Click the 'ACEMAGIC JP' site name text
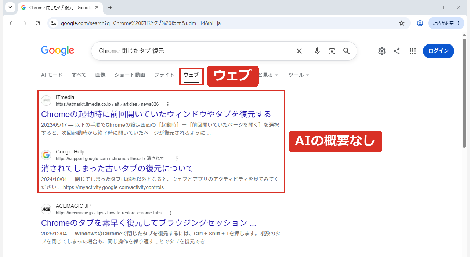Viewport: 470px width, 257px height. tap(73, 206)
